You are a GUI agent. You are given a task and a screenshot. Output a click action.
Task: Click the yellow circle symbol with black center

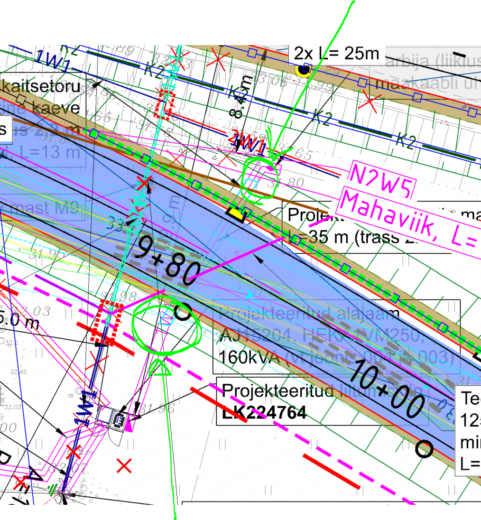[303, 70]
